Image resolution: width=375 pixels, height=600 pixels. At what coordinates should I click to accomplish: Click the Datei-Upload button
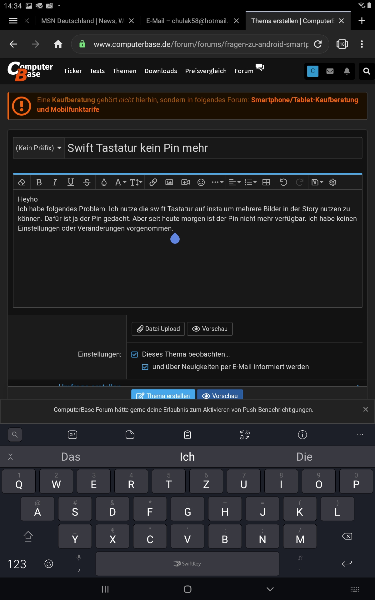coord(158,329)
